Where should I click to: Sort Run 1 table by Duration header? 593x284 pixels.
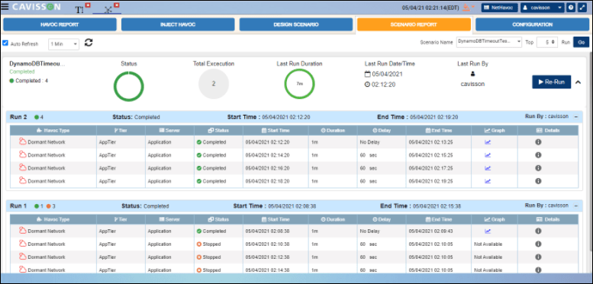tap(333, 219)
